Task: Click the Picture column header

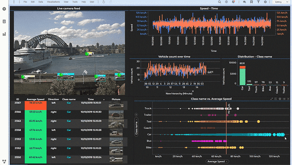Action: point(116,99)
